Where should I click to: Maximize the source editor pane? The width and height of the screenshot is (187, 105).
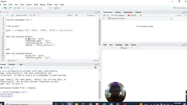(99, 12)
